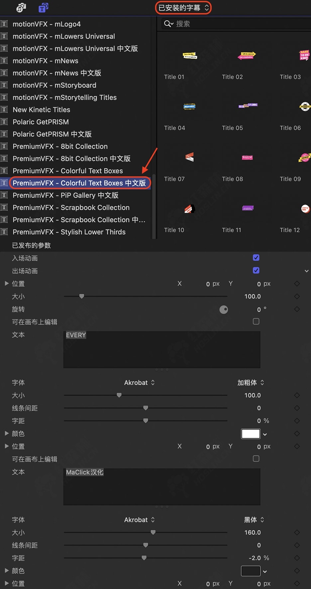Select the titles and generators sidebar icon
The height and width of the screenshot is (589, 311).
click(44, 7)
